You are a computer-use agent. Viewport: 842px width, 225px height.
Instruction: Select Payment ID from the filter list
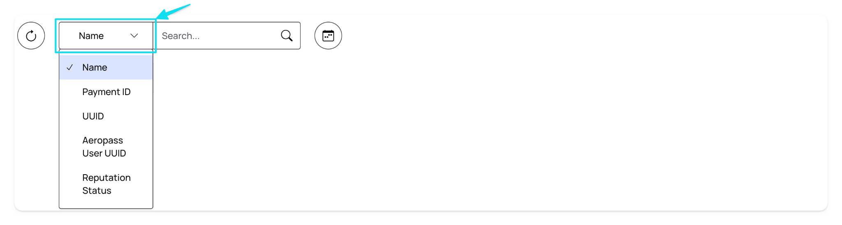[x=106, y=92]
